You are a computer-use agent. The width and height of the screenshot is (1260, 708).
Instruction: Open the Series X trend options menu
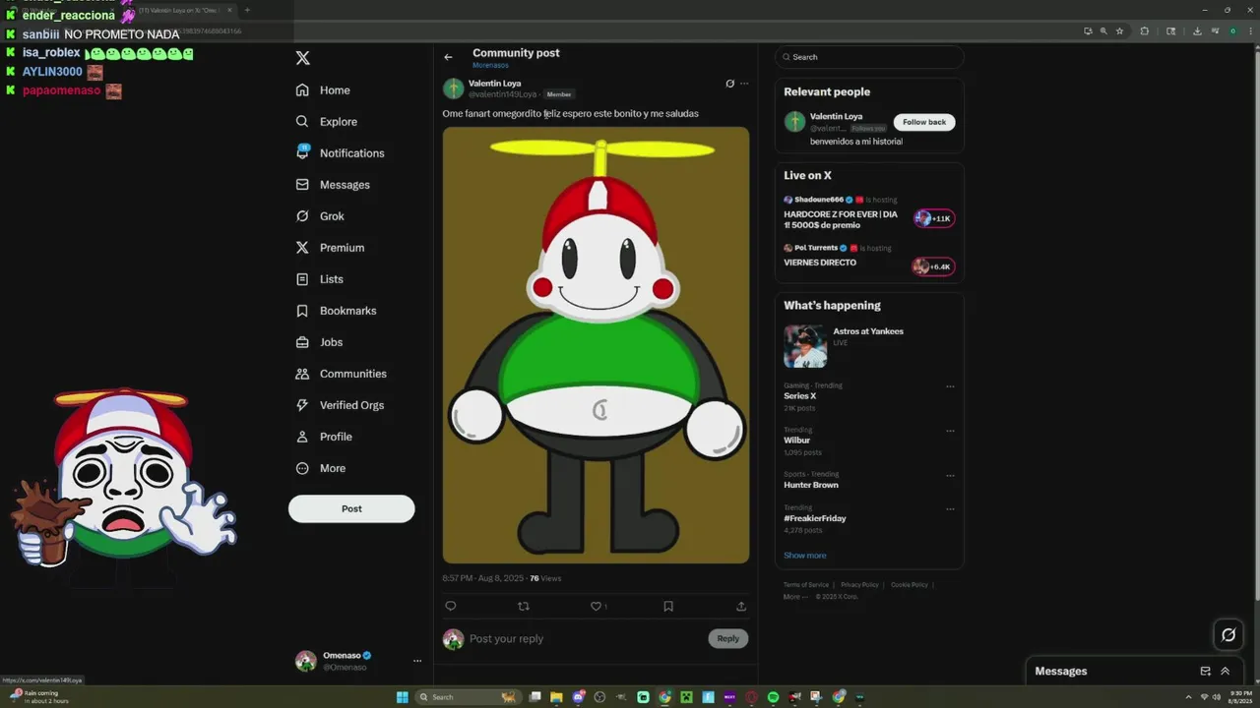(950, 386)
